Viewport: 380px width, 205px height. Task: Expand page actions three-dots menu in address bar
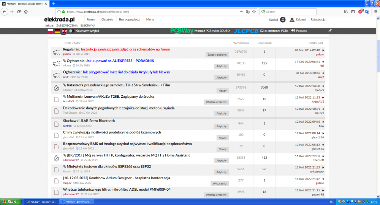point(241,12)
